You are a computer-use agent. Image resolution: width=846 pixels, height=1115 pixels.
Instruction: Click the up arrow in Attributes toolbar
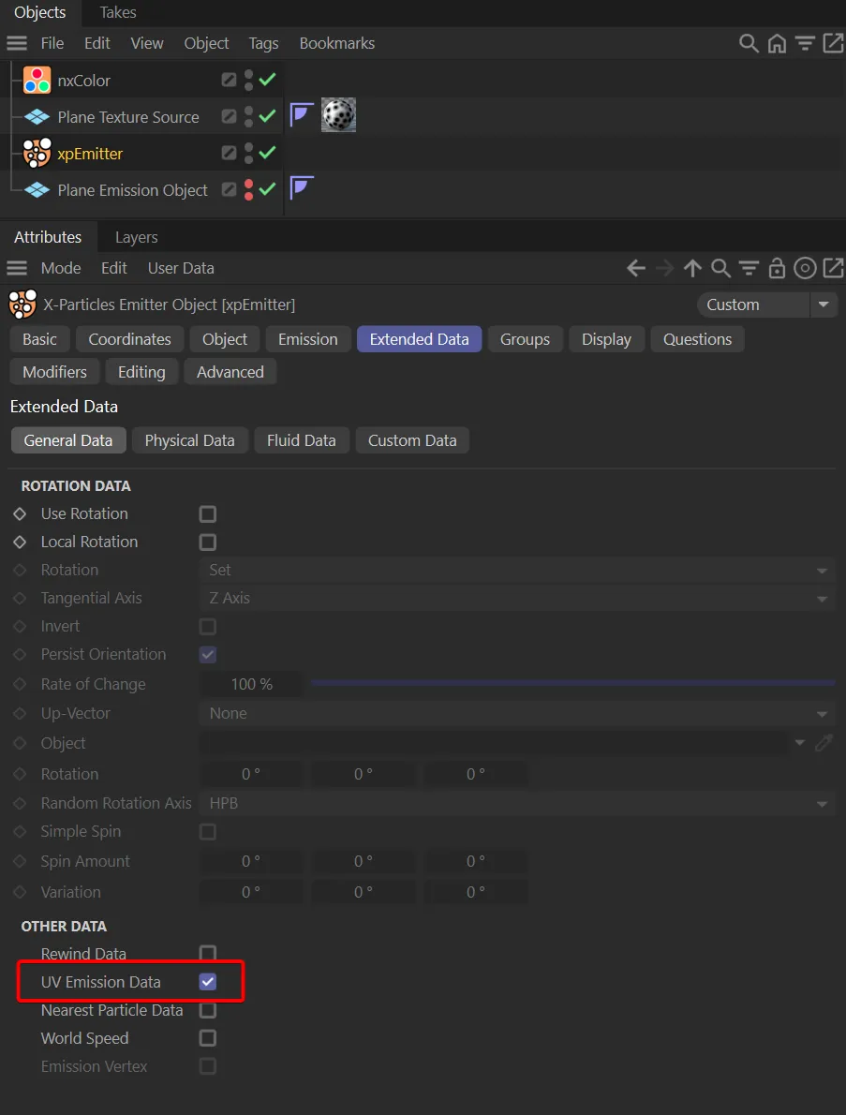692,268
